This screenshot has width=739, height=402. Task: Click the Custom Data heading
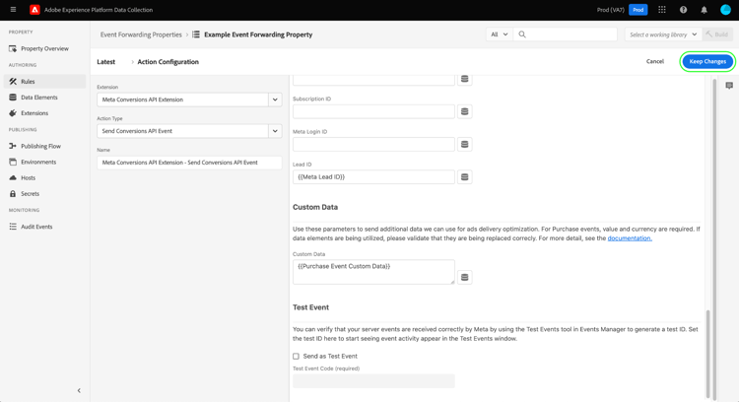[315, 207]
